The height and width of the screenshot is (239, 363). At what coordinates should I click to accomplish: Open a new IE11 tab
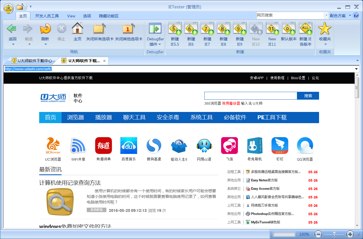272,29
